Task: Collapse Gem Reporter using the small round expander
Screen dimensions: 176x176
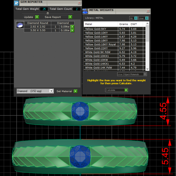Action: 48,13
